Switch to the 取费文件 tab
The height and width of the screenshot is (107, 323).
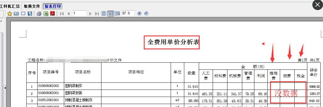point(32,7)
